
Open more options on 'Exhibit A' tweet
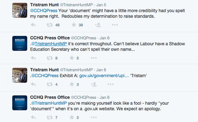pos(111,84)
